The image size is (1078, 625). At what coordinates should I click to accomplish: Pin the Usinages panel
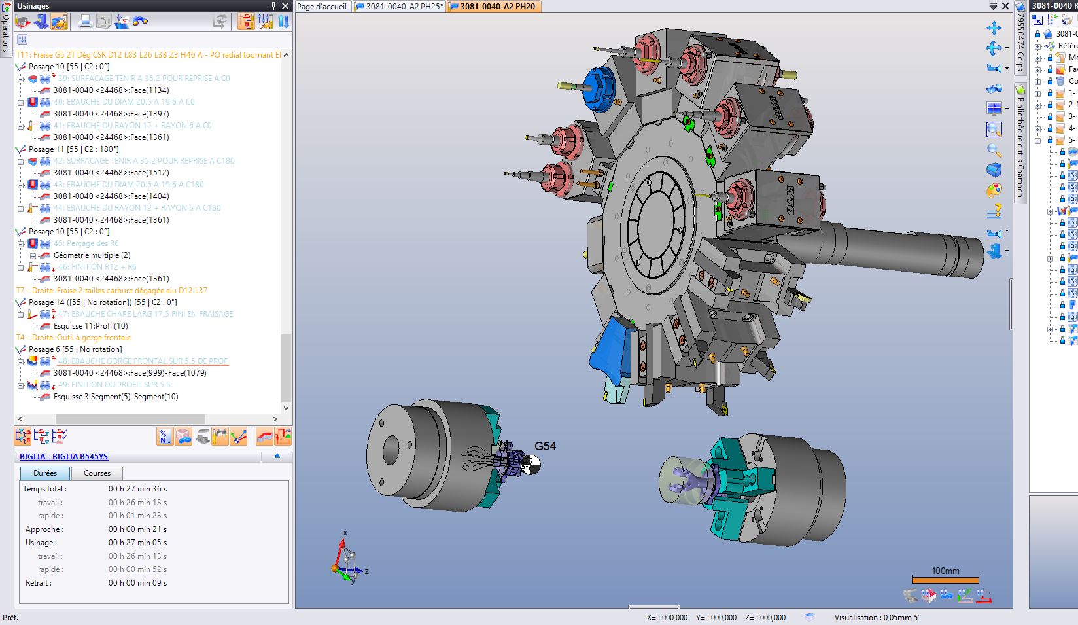tap(273, 6)
